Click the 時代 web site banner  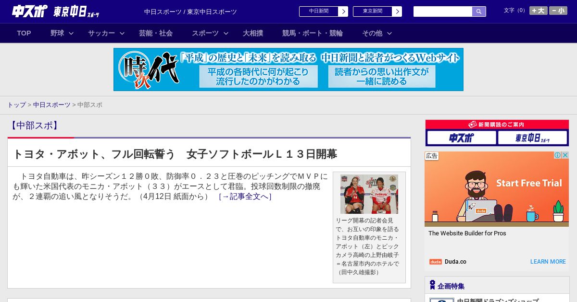point(288,70)
